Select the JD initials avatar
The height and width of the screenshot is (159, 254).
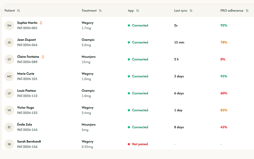pos(9,42)
